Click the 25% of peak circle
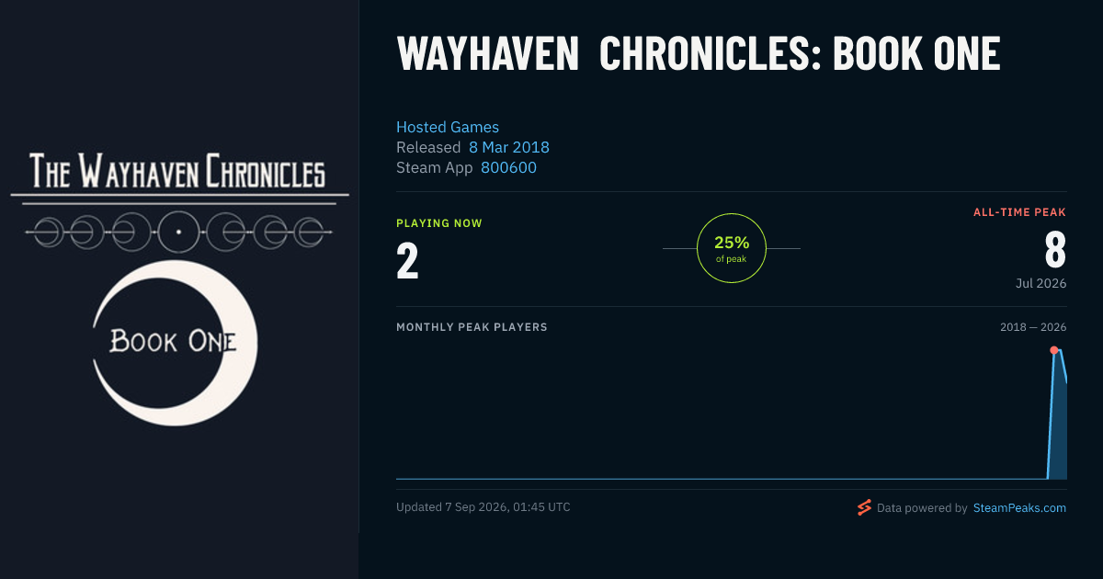This screenshot has height=579, width=1103. click(732, 248)
